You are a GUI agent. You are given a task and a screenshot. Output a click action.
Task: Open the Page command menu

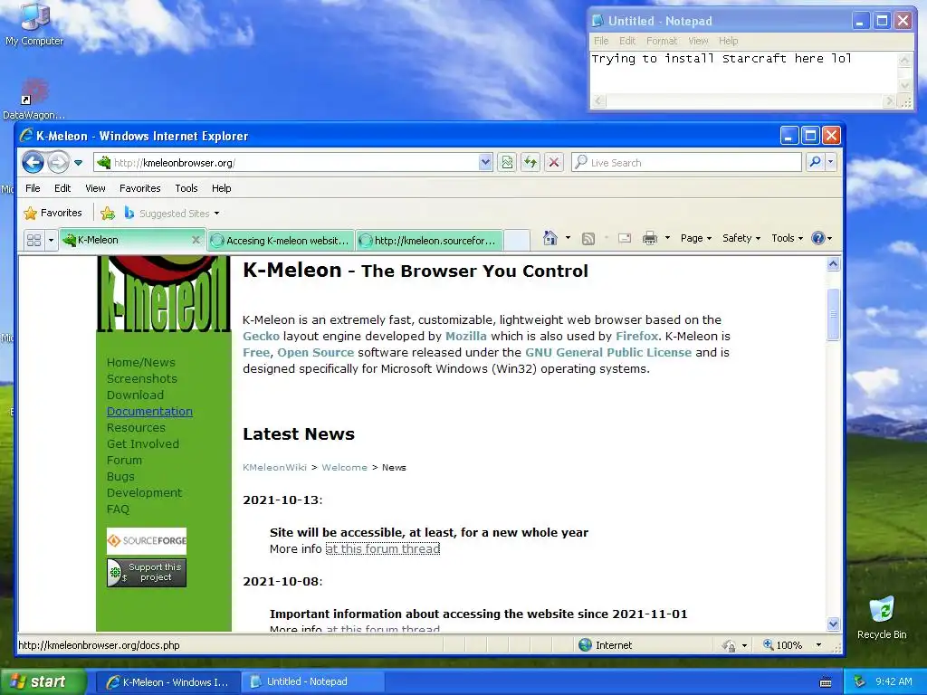click(696, 238)
